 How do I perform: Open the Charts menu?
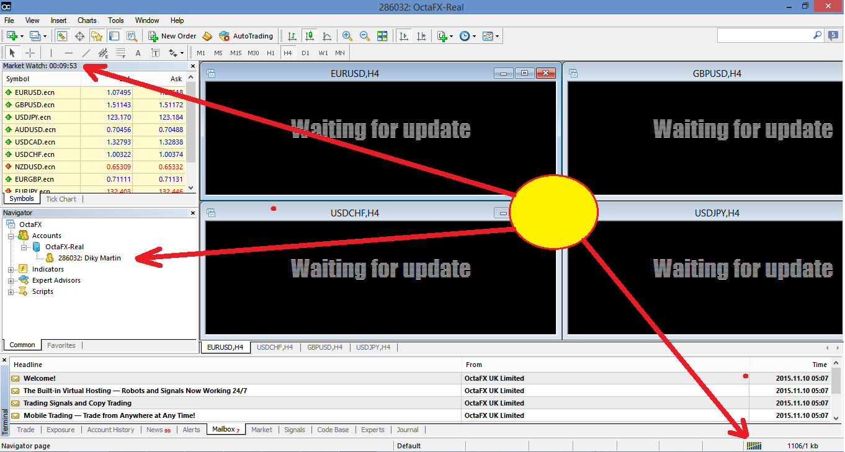[x=87, y=20]
